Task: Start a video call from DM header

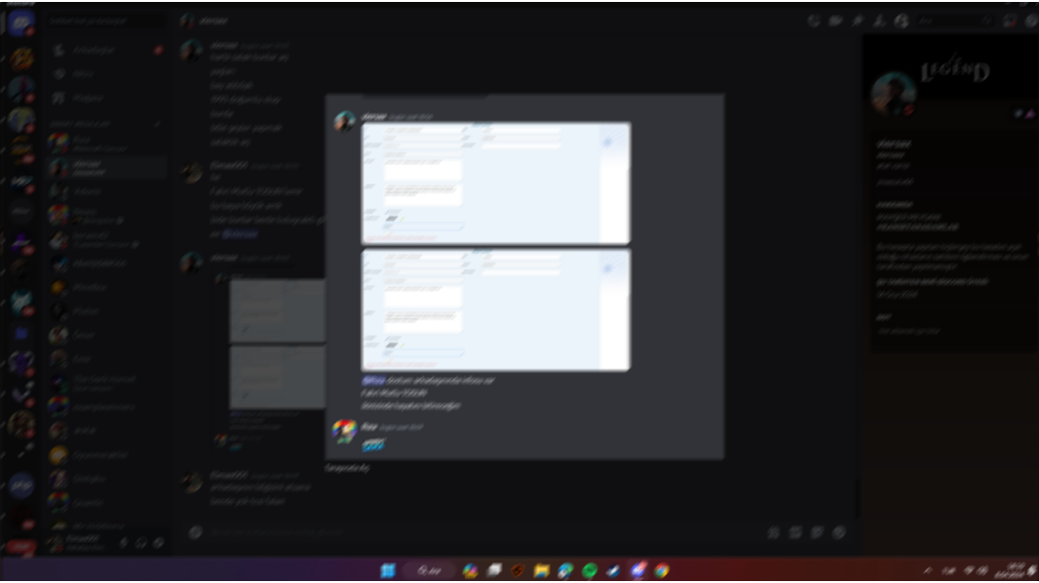Action: tap(836, 21)
